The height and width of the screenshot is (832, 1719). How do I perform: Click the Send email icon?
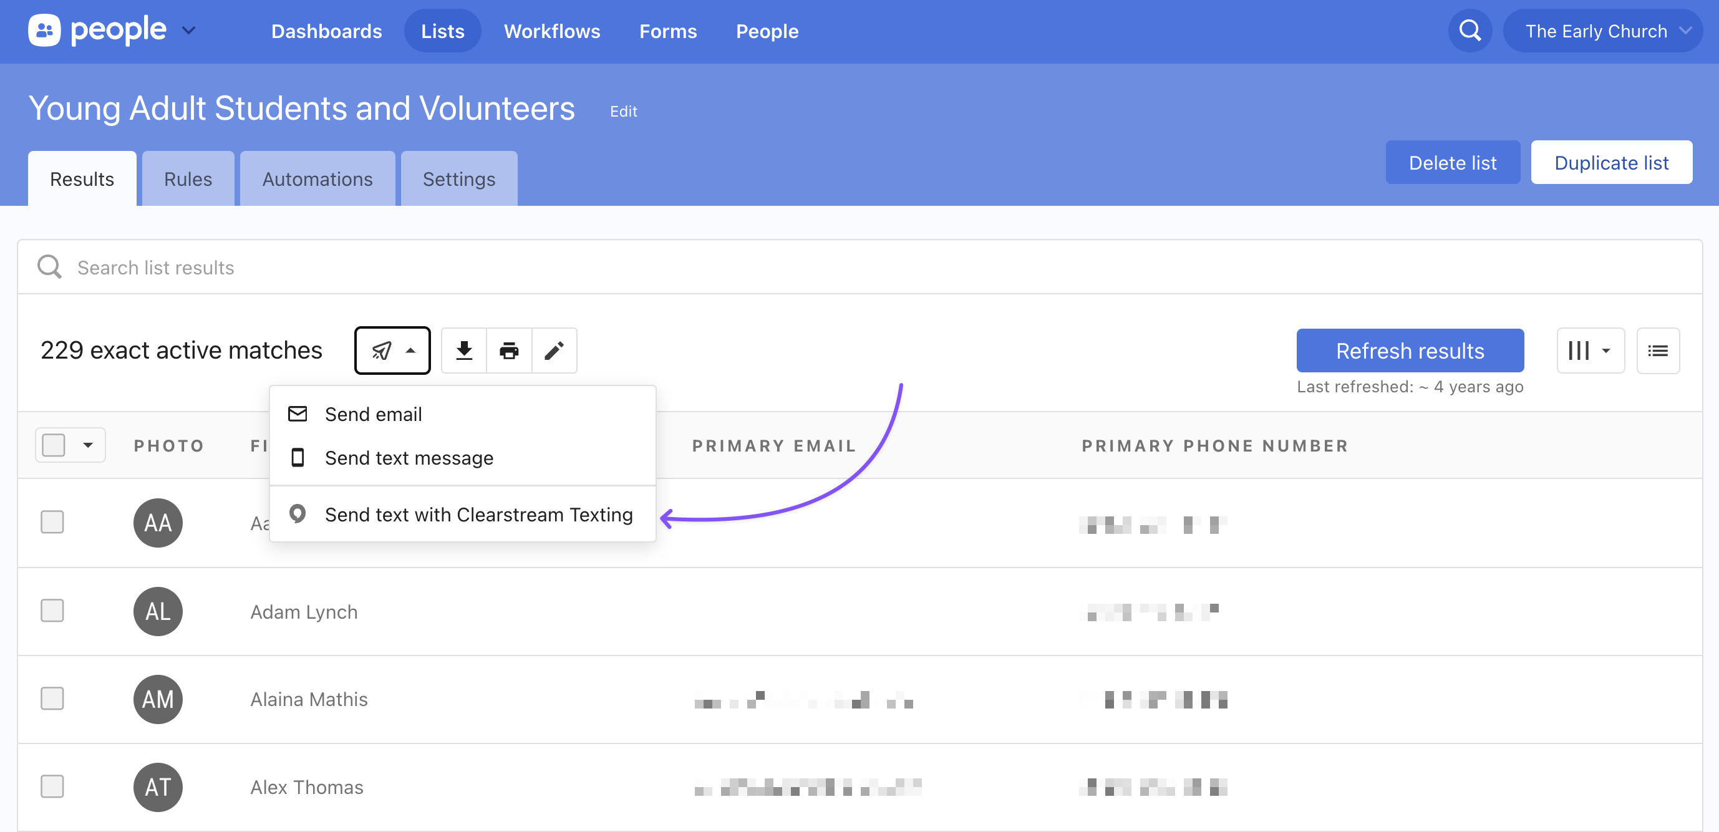click(298, 414)
